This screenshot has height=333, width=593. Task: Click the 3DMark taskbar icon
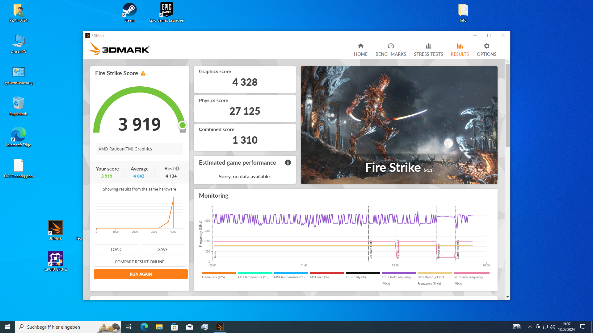point(220,327)
